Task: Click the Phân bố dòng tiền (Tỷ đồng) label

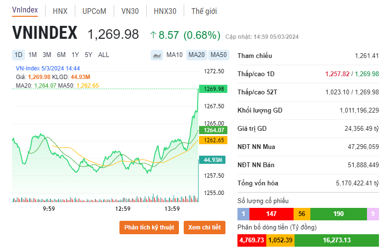Action: tap(277, 227)
